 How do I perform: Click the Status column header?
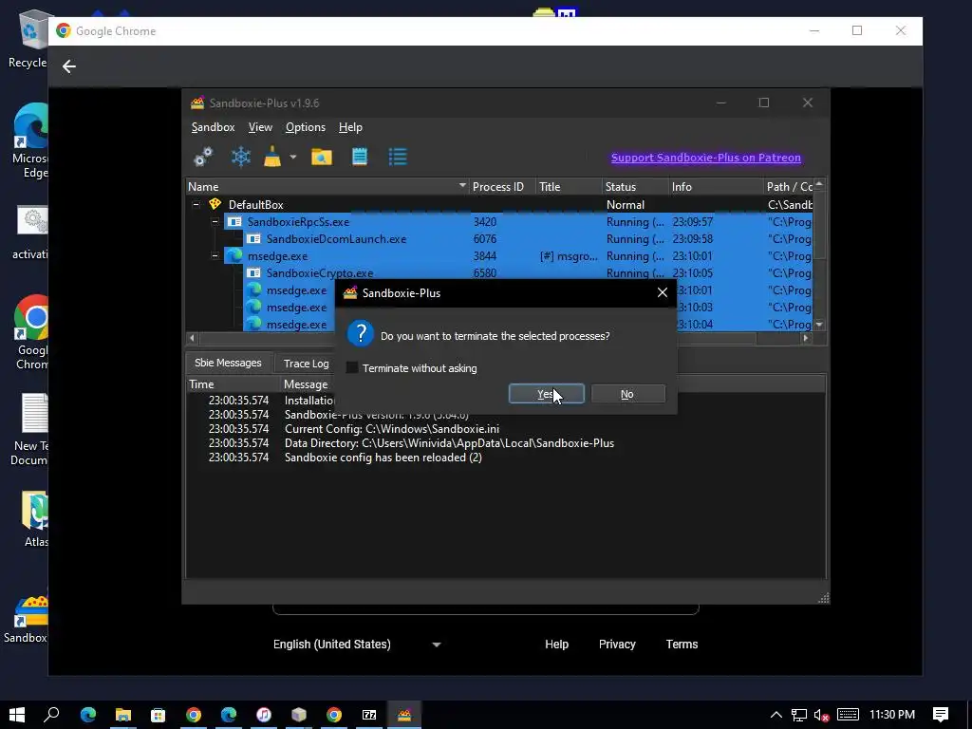pyautogui.click(x=635, y=187)
